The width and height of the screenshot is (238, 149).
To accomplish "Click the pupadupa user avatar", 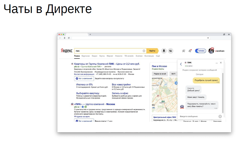I will coord(211,51).
